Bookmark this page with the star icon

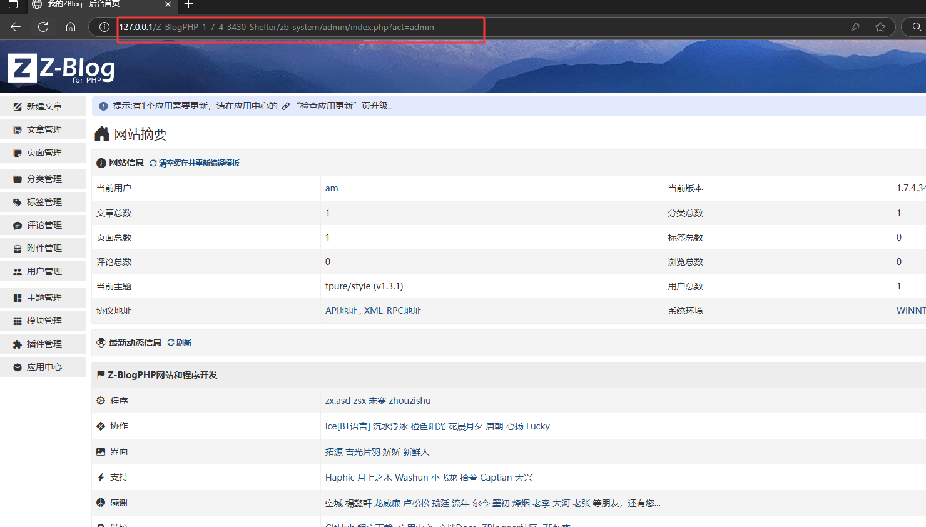click(880, 27)
